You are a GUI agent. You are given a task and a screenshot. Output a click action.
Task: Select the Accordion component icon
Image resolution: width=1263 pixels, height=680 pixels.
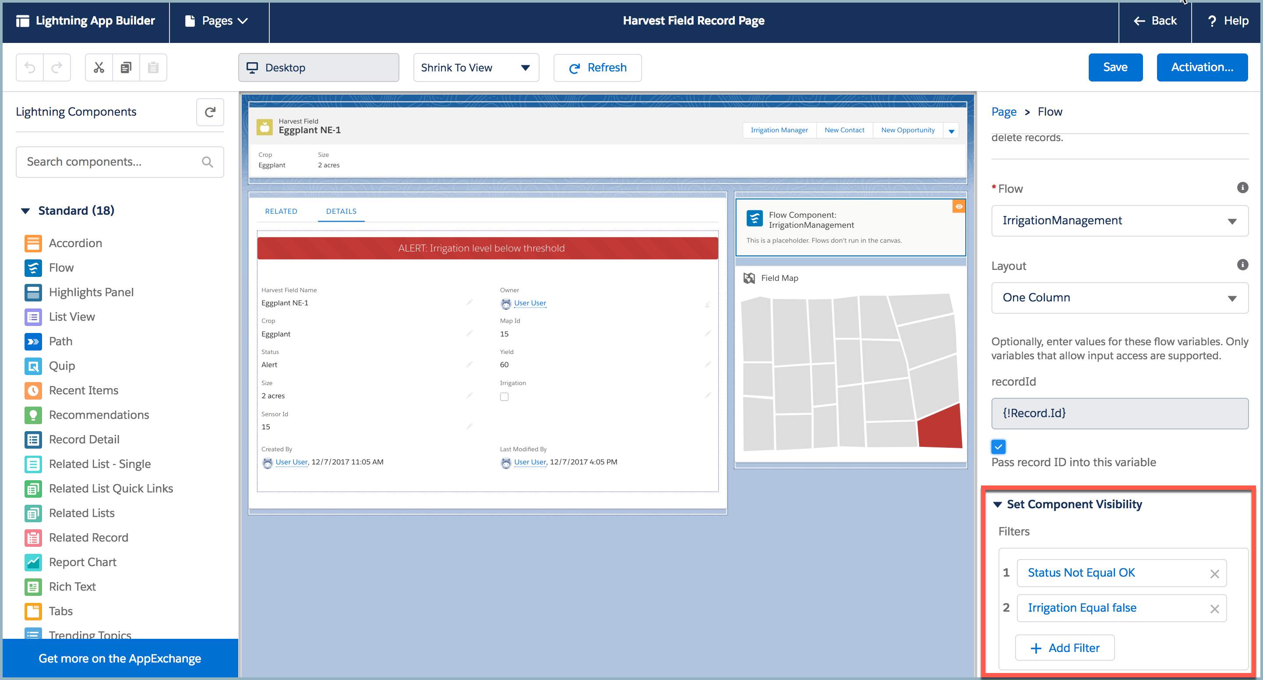click(33, 243)
